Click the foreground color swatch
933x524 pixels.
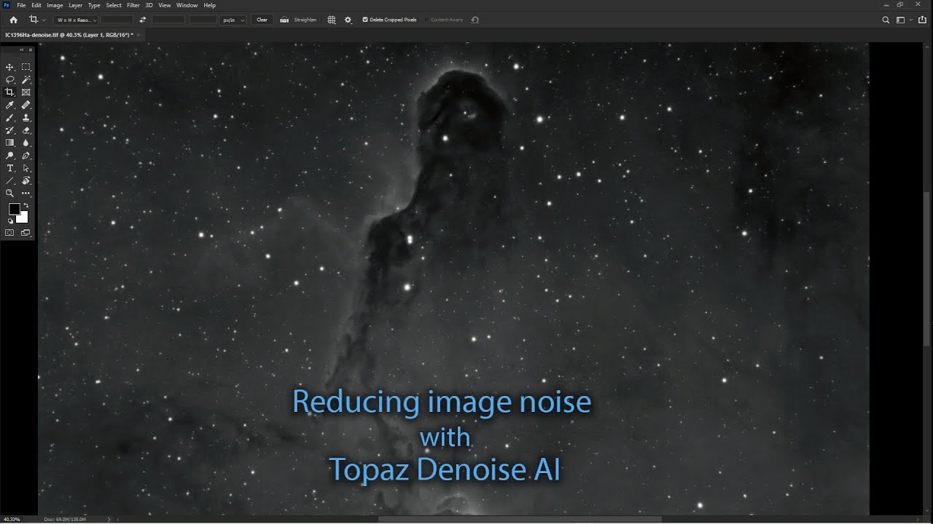coord(14,209)
